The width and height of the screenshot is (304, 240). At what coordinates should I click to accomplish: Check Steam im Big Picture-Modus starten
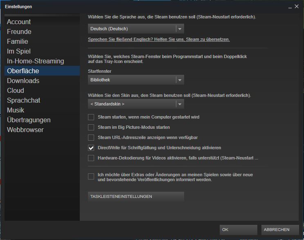click(91, 128)
